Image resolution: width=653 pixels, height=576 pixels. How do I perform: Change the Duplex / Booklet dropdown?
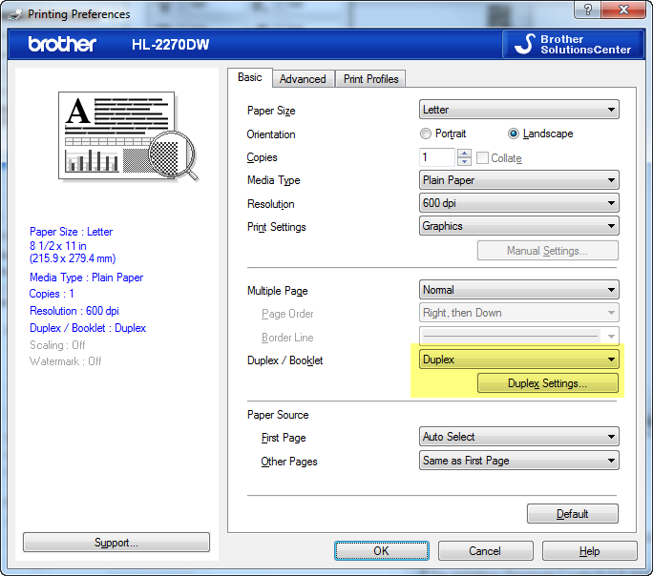518,360
